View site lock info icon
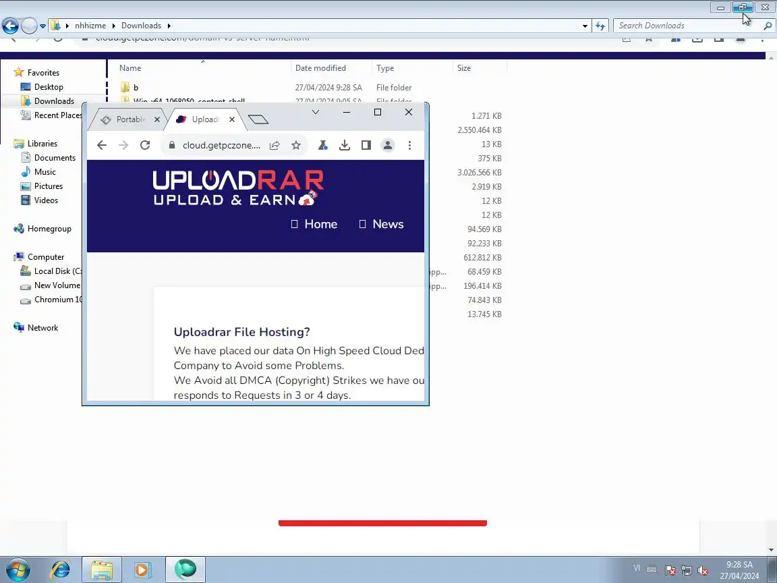Image resolution: width=777 pixels, height=583 pixels. click(x=172, y=145)
